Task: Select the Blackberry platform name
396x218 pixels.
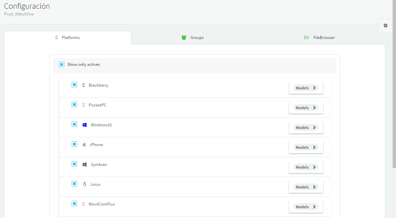Action: pos(99,85)
